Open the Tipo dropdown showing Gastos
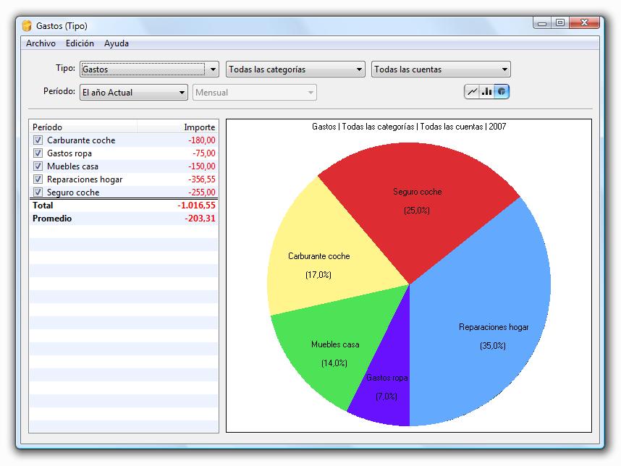Screen dimensions: 621x466 [x=149, y=69]
